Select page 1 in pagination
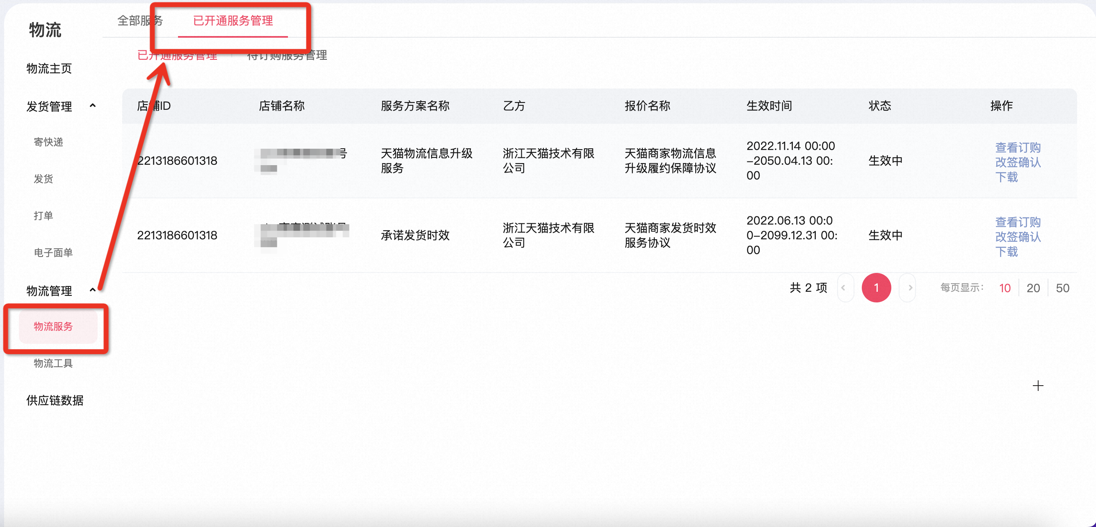The width and height of the screenshot is (1096, 527). click(x=876, y=288)
